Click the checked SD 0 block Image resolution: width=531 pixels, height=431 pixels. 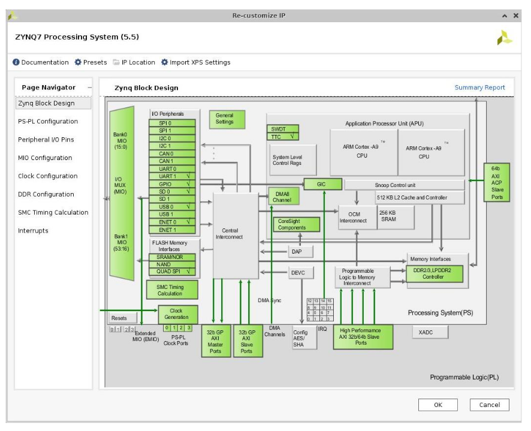click(x=172, y=191)
